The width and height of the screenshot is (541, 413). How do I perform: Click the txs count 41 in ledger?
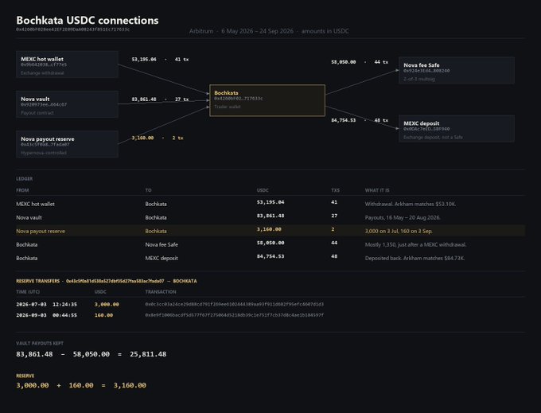pyautogui.click(x=334, y=202)
